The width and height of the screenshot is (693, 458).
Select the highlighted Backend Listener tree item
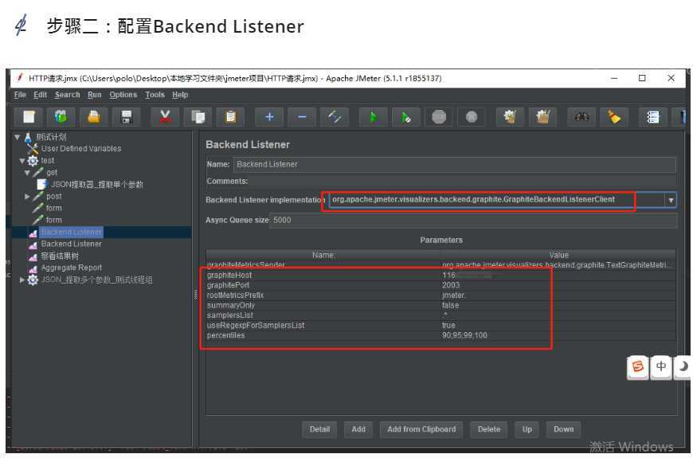[x=71, y=232]
